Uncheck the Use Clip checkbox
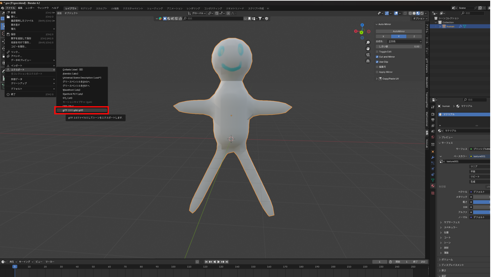 [377, 62]
